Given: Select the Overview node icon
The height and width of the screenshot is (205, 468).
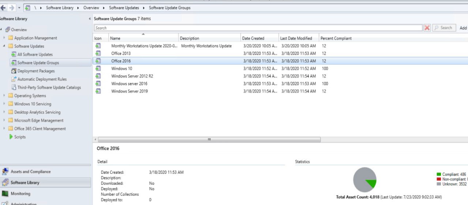Looking at the screenshot, I should tap(7, 30).
